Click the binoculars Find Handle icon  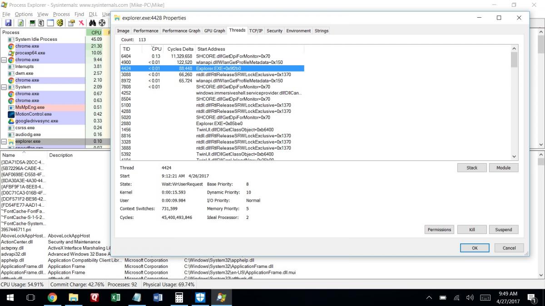pyautogui.click(x=93, y=23)
